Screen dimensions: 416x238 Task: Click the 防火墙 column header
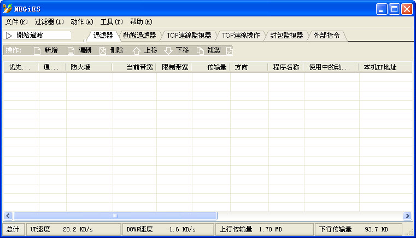[x=89, y=67]
